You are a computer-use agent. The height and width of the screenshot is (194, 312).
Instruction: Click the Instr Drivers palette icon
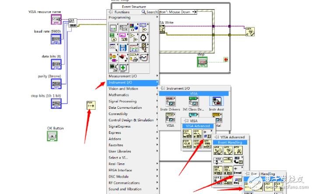click(171, 102)
